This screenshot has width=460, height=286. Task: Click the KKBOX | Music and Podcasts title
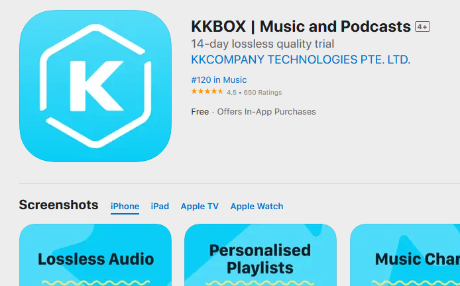point(301,26)
